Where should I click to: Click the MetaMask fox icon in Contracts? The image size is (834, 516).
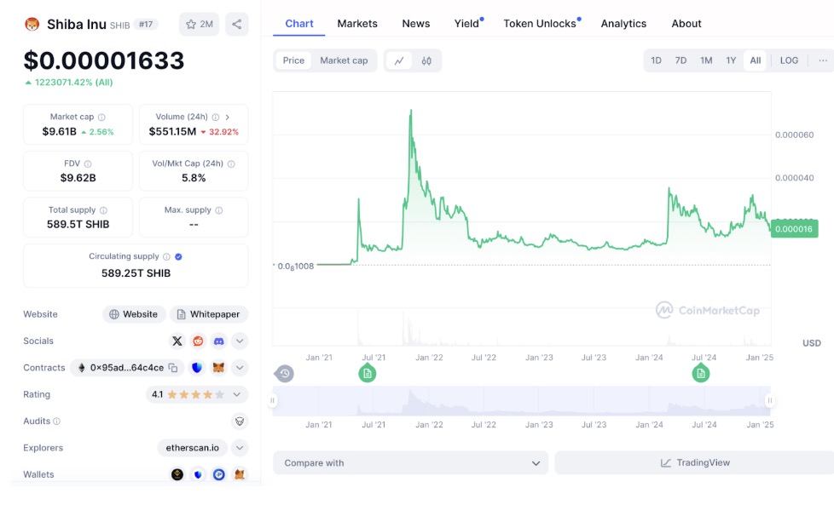(218, 368)
